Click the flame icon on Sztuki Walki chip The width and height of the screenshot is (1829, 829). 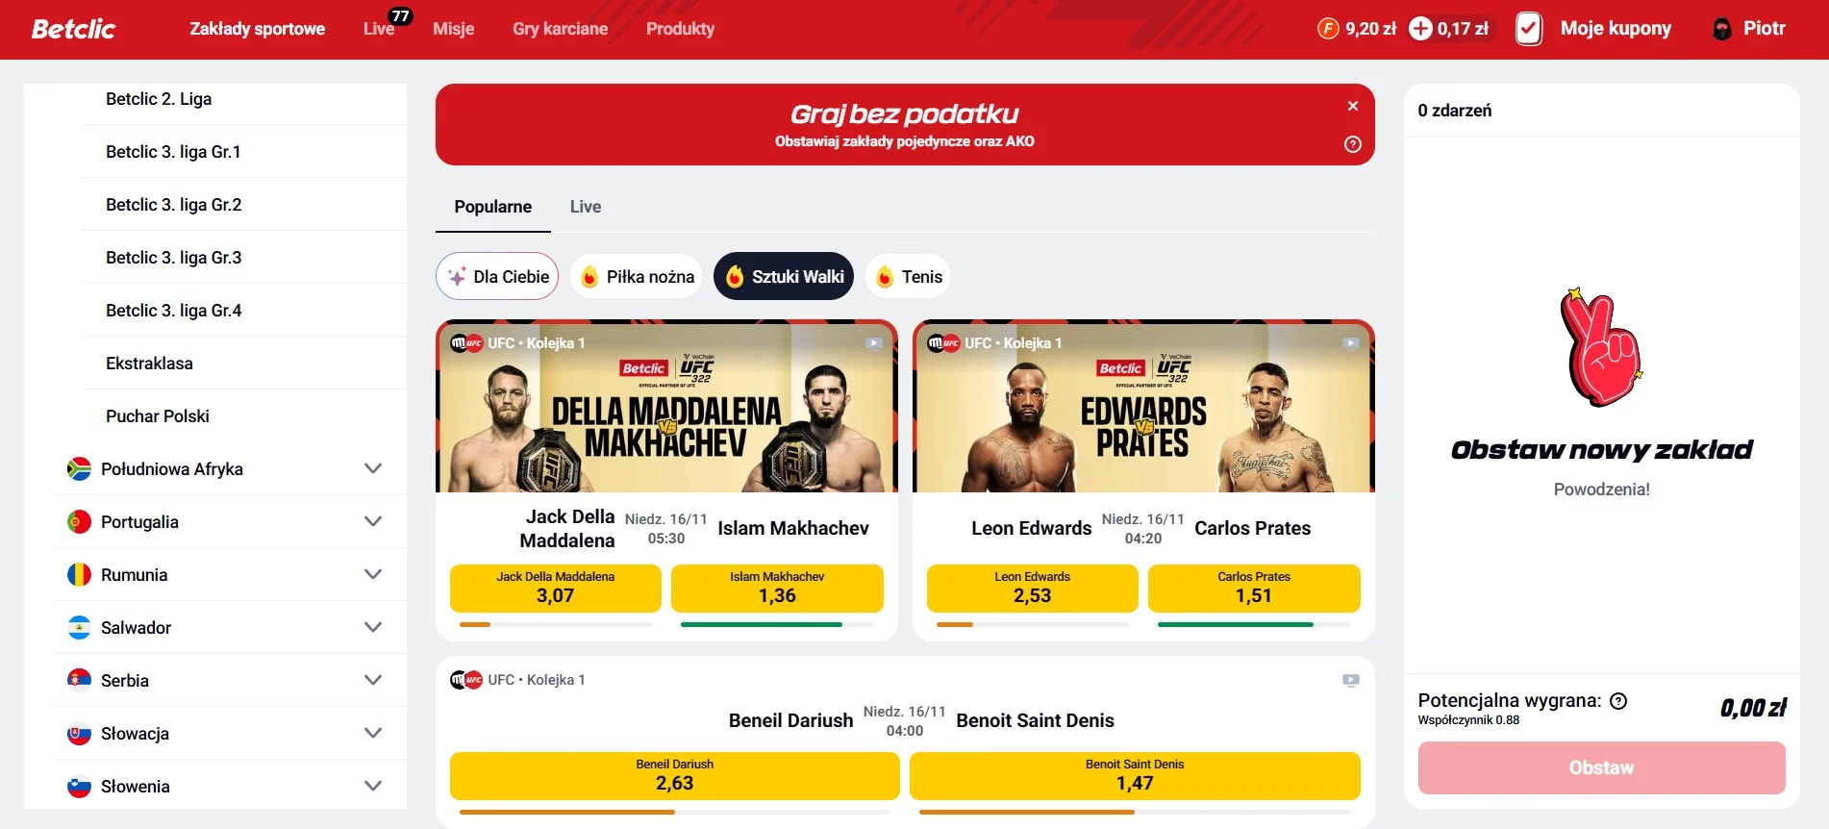pyautogui.click(x=737, y=276)
